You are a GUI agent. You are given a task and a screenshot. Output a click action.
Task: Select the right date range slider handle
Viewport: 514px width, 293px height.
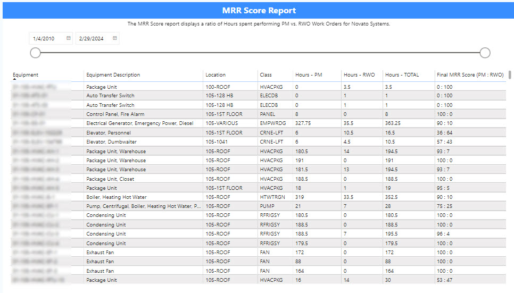485,53
